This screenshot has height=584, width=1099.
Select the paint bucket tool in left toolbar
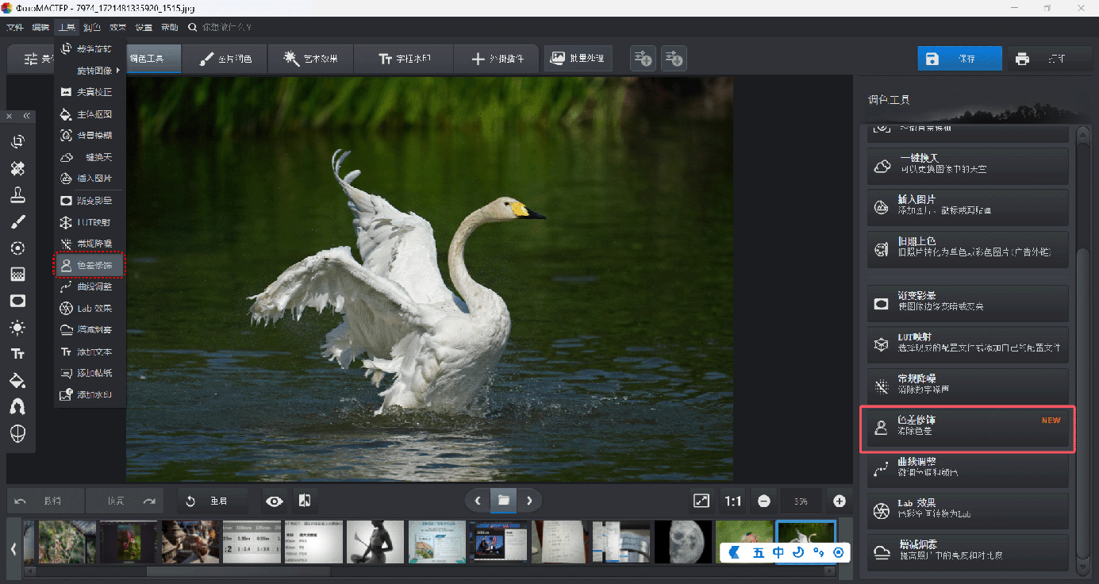pyautogui.click(x=17, y=380)
